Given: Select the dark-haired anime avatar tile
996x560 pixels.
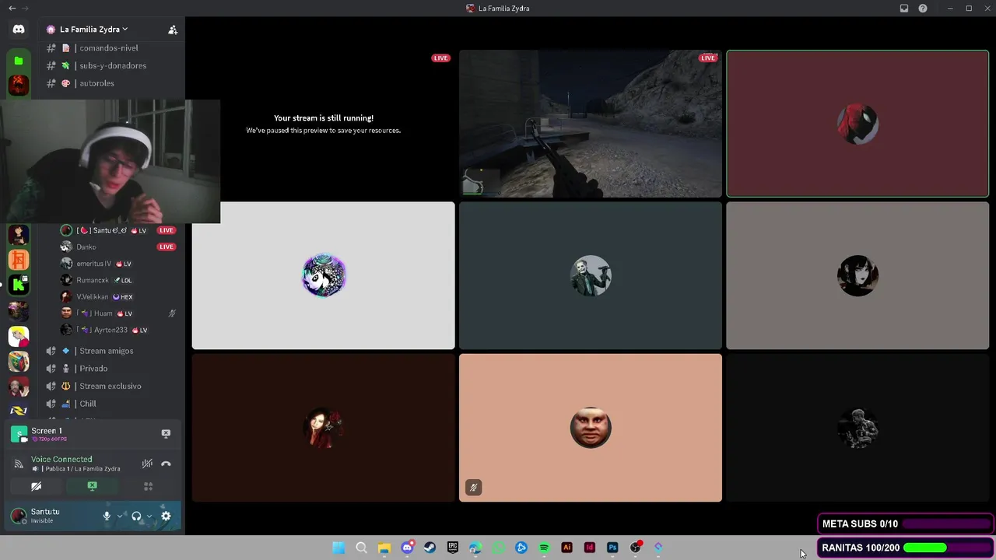Looking at the screenshot, I should 857,275.
